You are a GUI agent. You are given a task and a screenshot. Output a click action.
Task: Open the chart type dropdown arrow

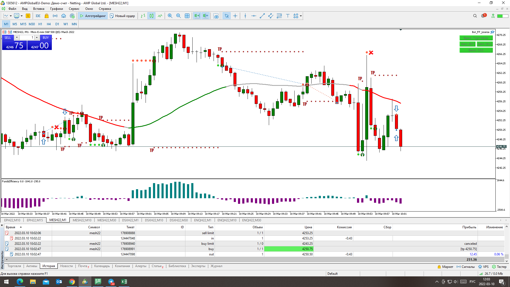(11, 16)
